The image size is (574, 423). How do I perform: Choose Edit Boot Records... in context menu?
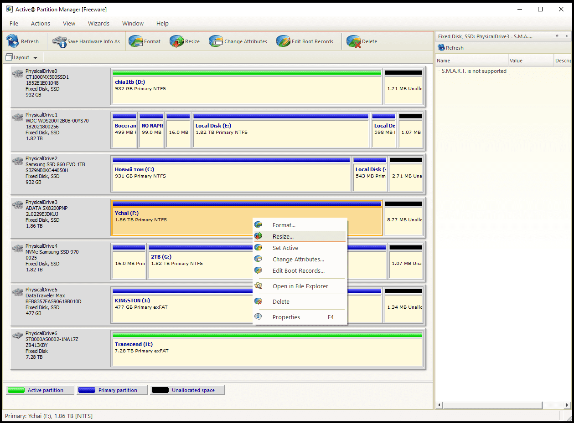300,270
